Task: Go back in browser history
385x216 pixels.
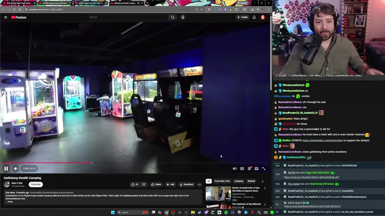Action: pyautogui.click(x=3, y=9)
